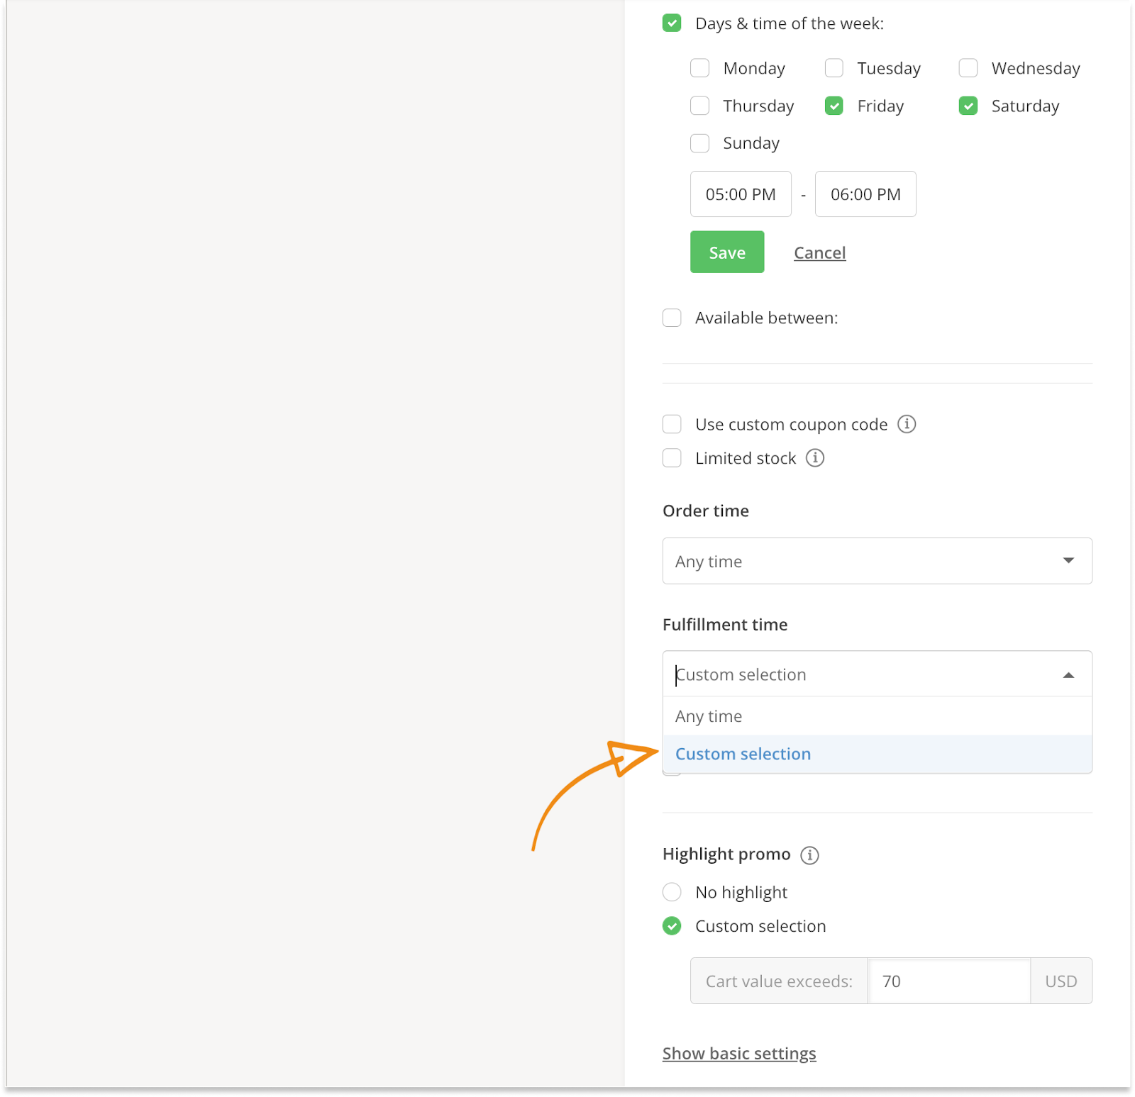Click info icon next to Limited stock
Viewport: 1135px width, 1097px height.
(815, 458)
